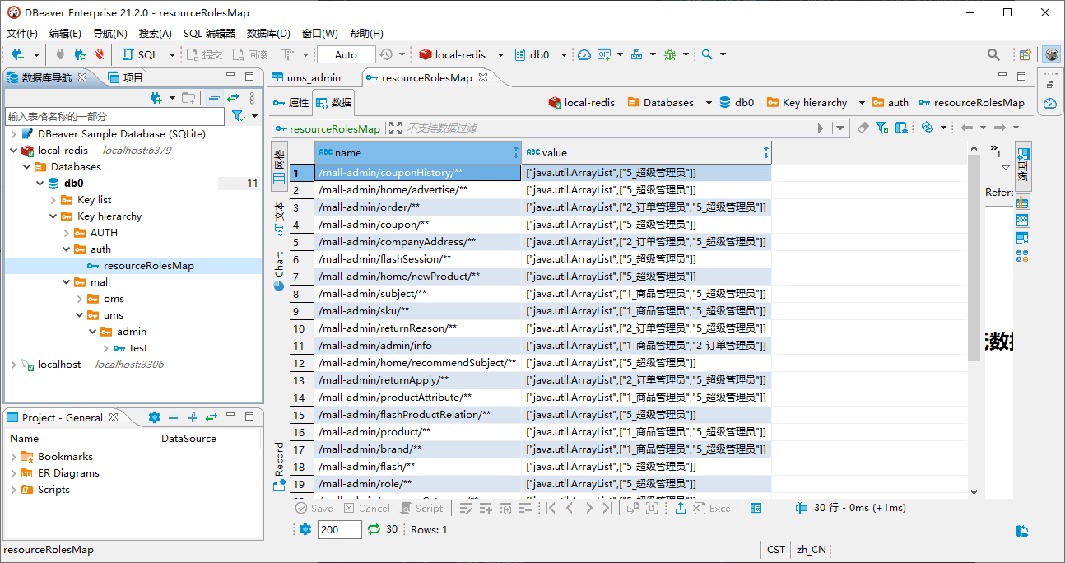
Task: Expand the localhost:3306 connection node
Action: click(x=14, y=365)
